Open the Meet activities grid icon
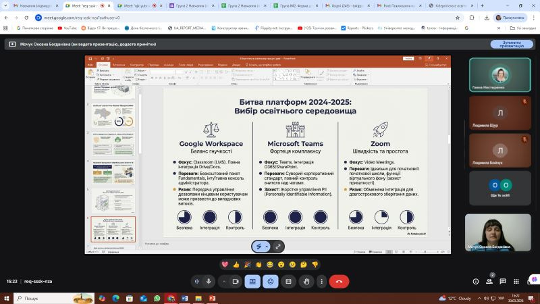Image resolution: width=540 pixels, height=304 pixels. (516, 282)
